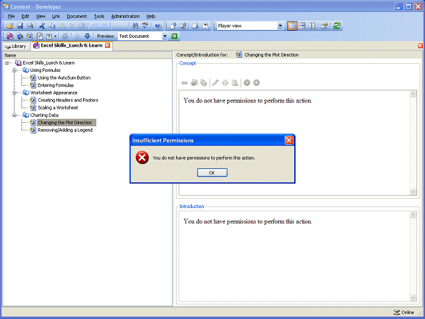
Task: Collapse the Worksheet Appearance section
Action: [x=15, y=93]
